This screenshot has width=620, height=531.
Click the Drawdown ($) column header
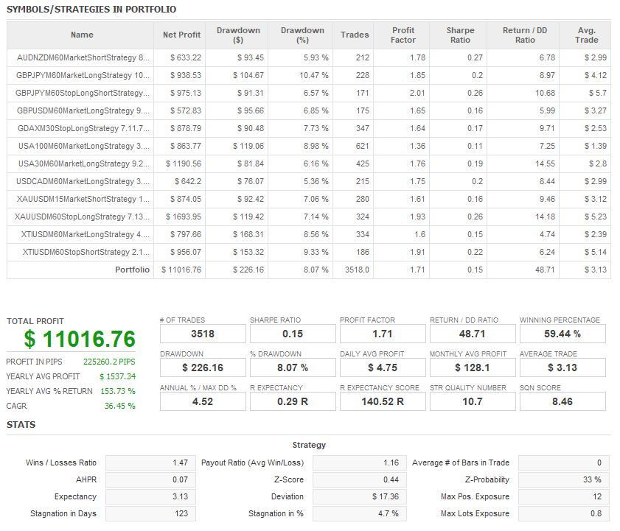pos(237,35)
